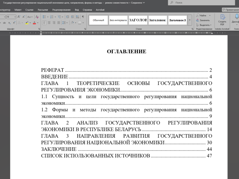
Task: Open line spacing options
Action: coord(65,23)
